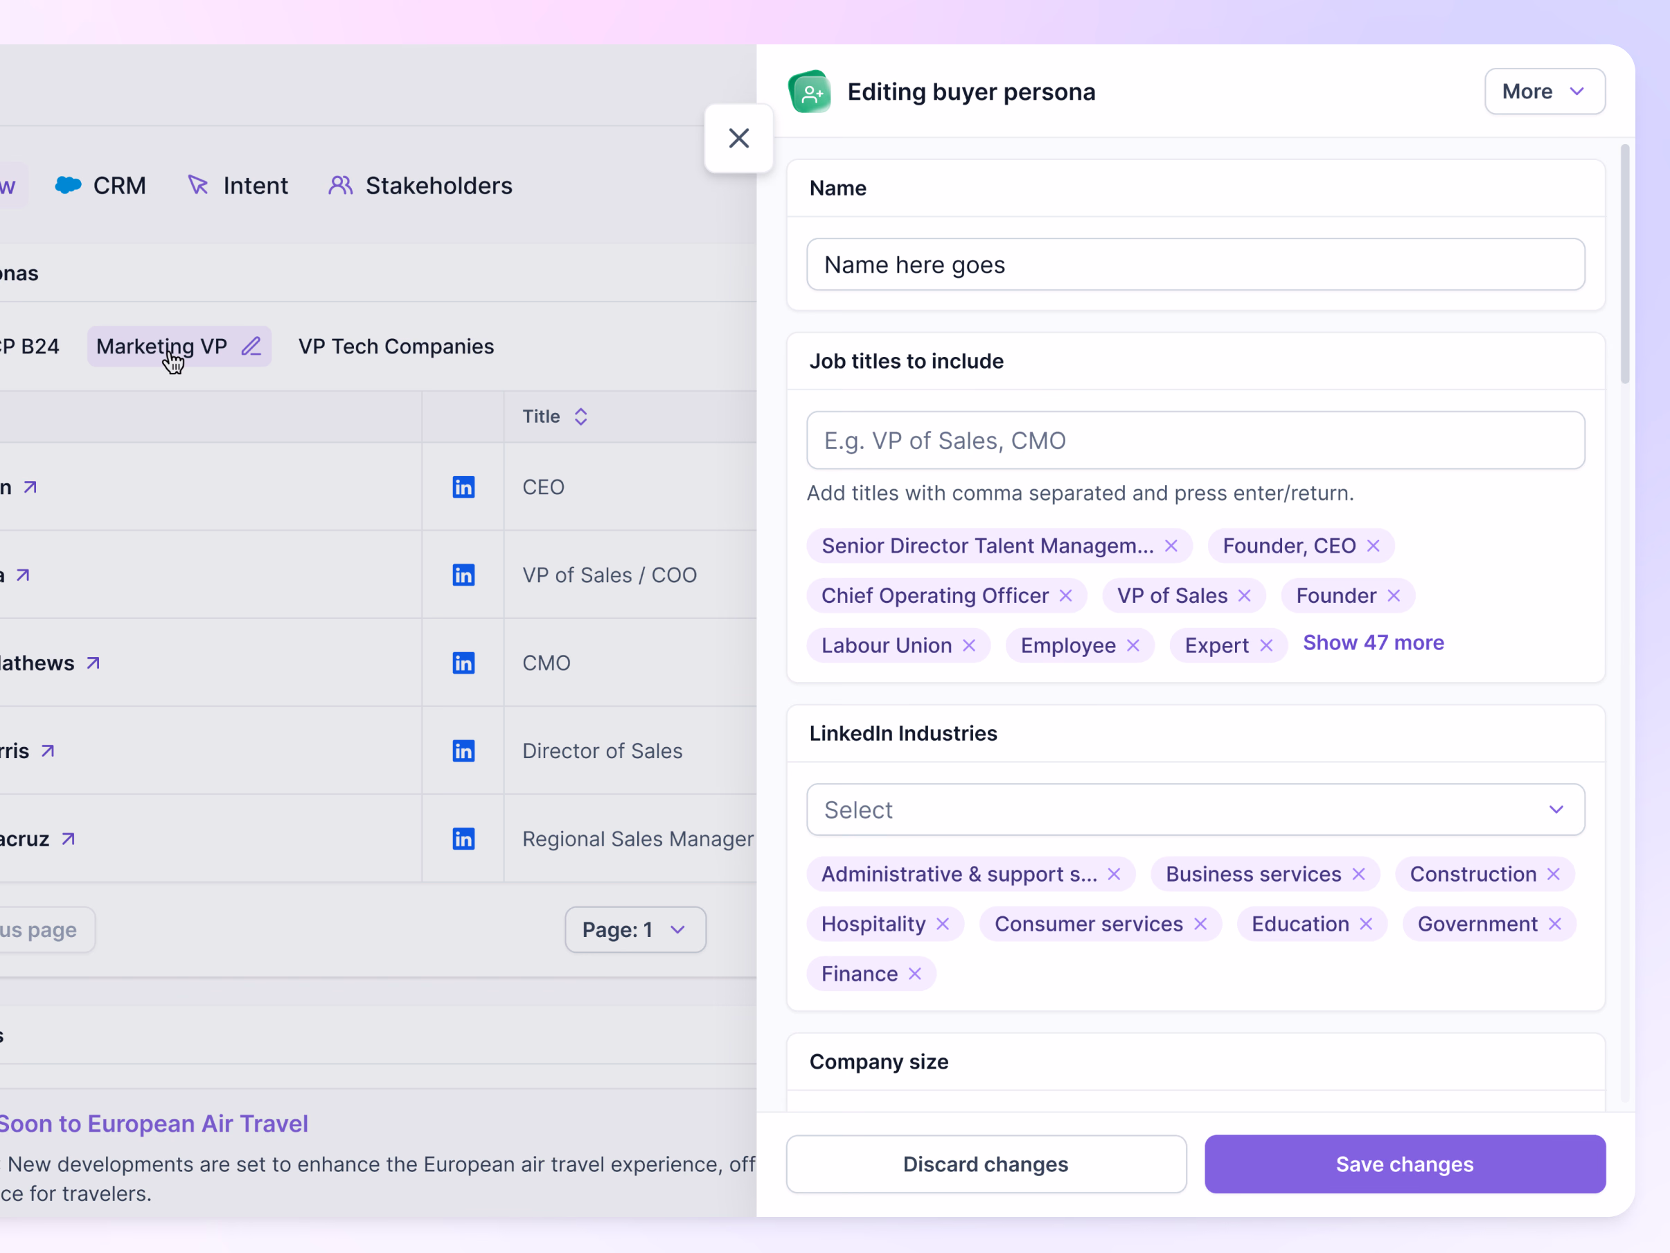The height and width of the screenshot is (1253, 1670).
Task: Remove the Founder job title tag
Action: point(1394,596)
